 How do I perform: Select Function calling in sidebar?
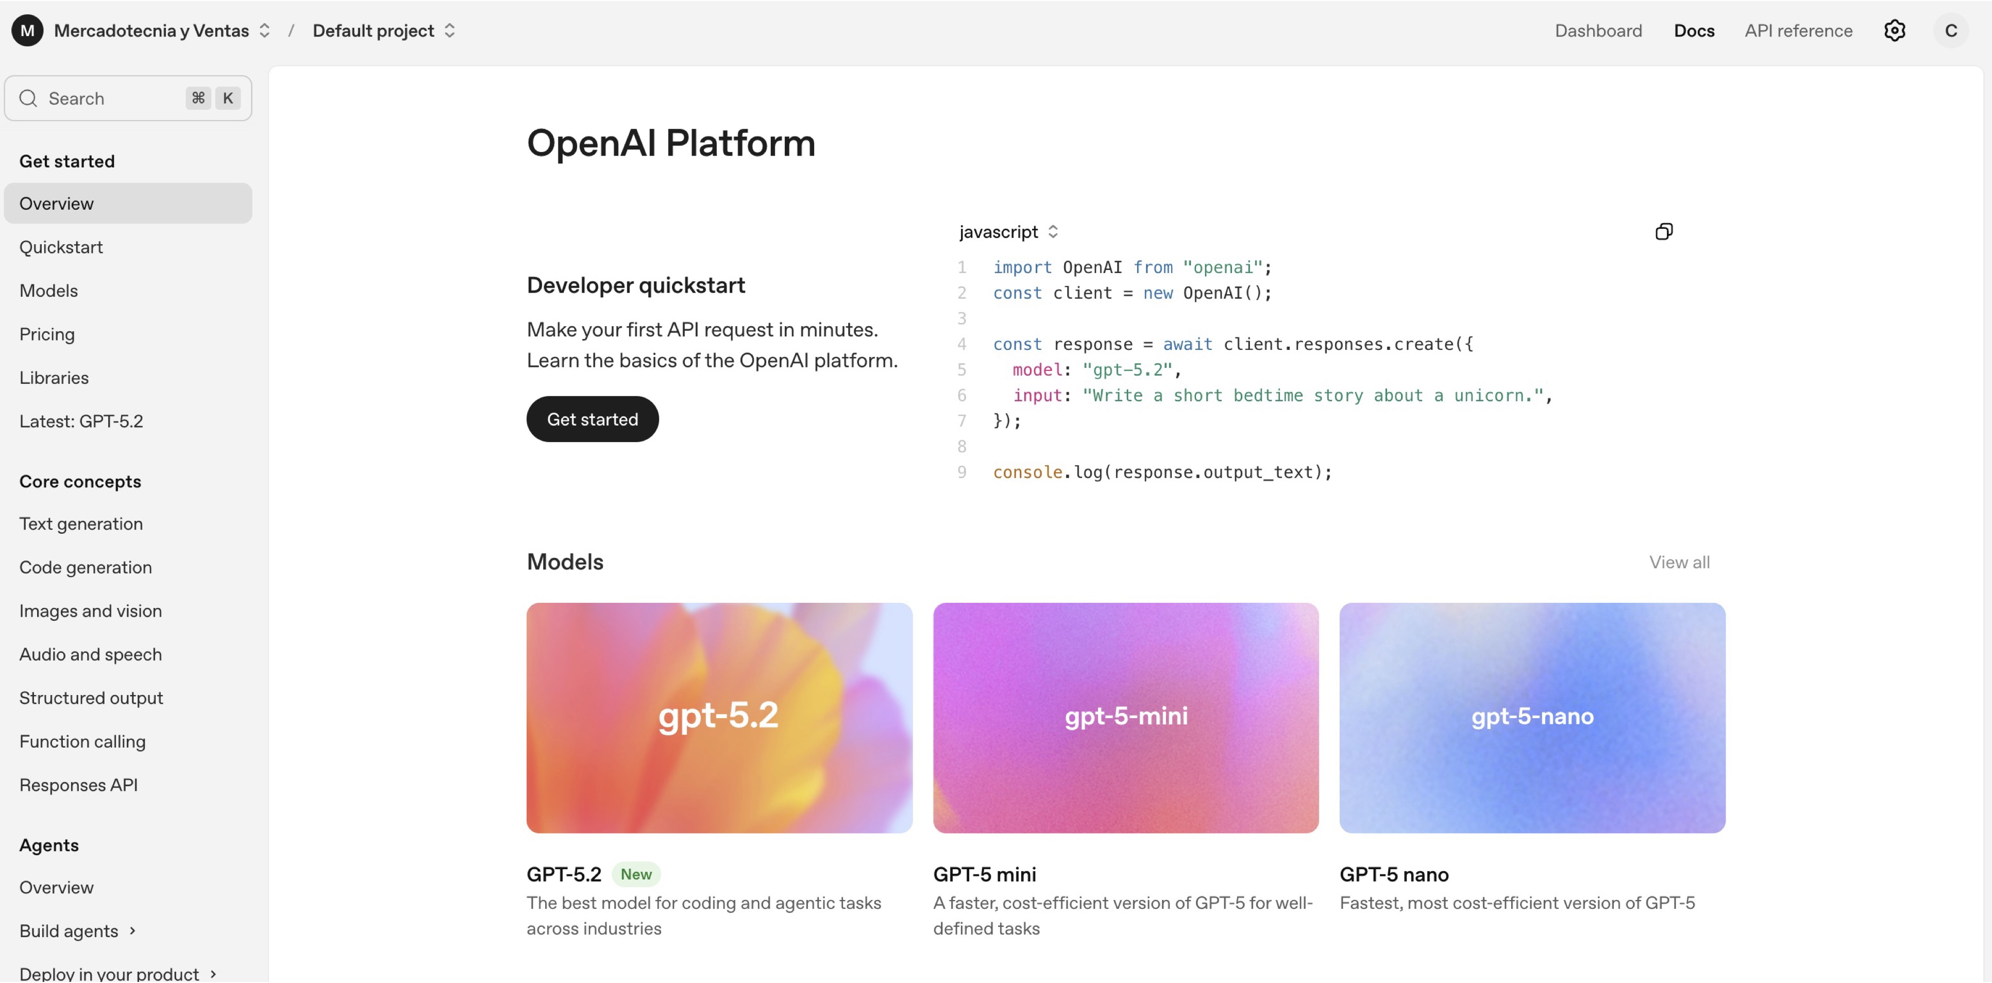point(82,742)
